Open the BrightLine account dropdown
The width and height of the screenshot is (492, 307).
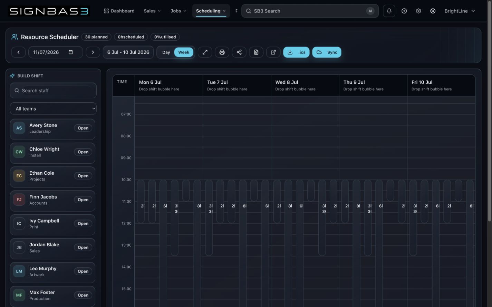pyautogui.click(x=460, y=11)
